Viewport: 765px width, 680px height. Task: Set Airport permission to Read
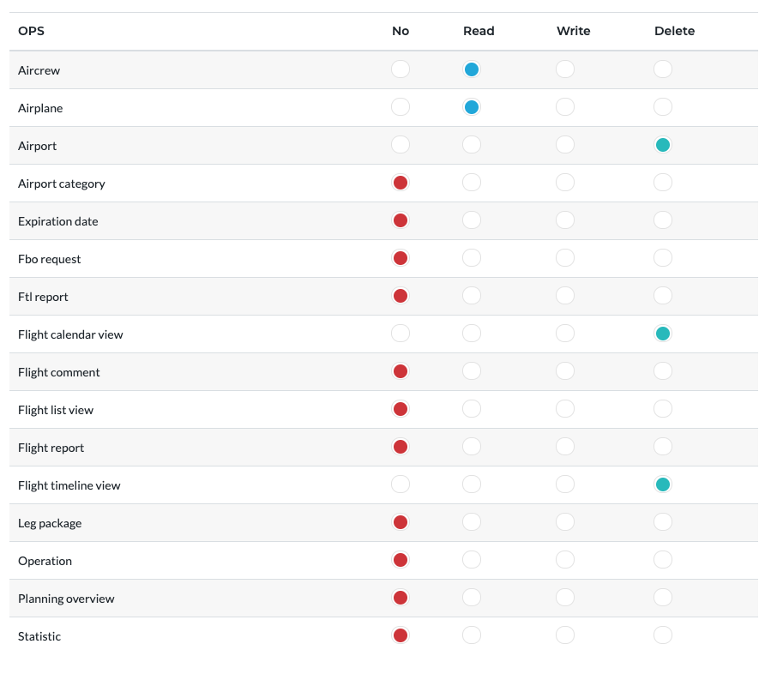pyautogui.click(x=472, y=145)
